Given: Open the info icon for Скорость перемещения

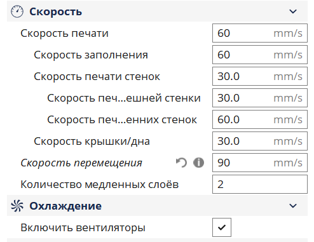Looking at the screenshot, I should click(198, 163).
